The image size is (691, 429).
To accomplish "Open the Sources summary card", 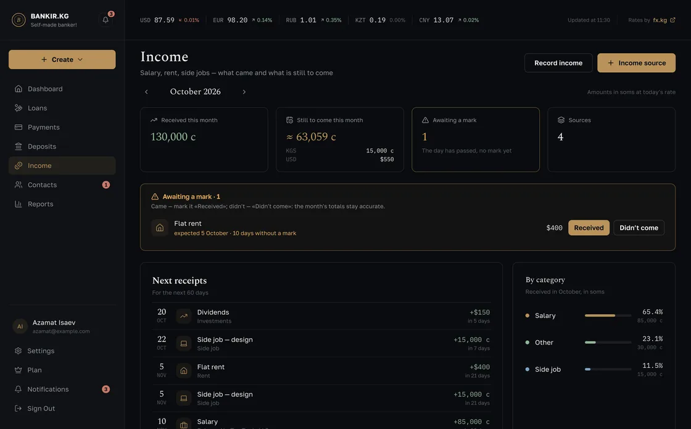I will pyautogui.click(x=611, y=140).
